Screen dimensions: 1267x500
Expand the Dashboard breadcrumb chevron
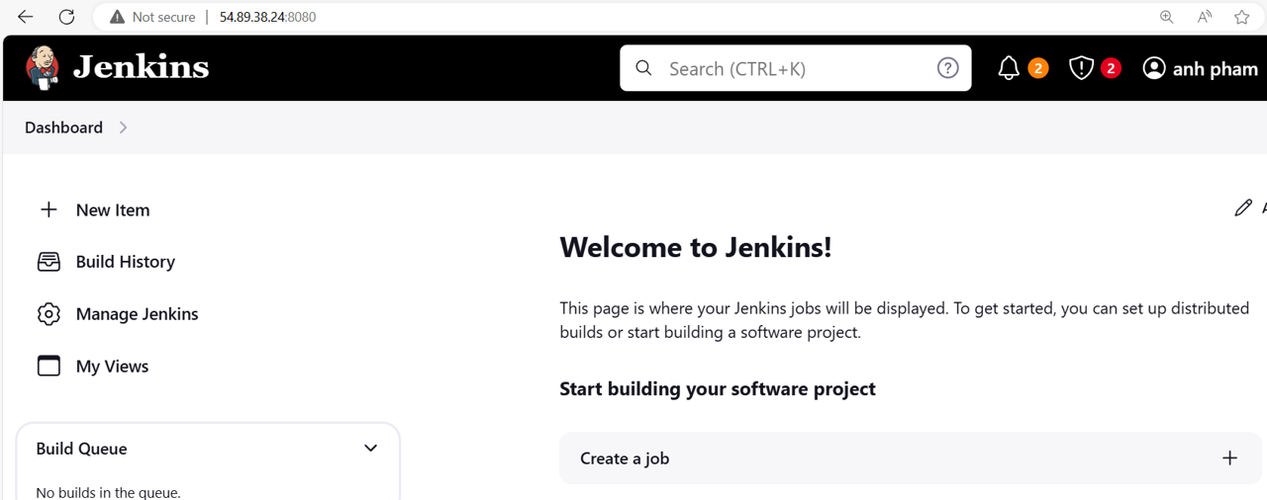(x=123, y=127)
